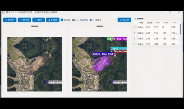Image resolution: width=184 pixels, height=109 pixels.
Task: Select the detection mode radio with magnifier
Action: (x=78, y=20)
